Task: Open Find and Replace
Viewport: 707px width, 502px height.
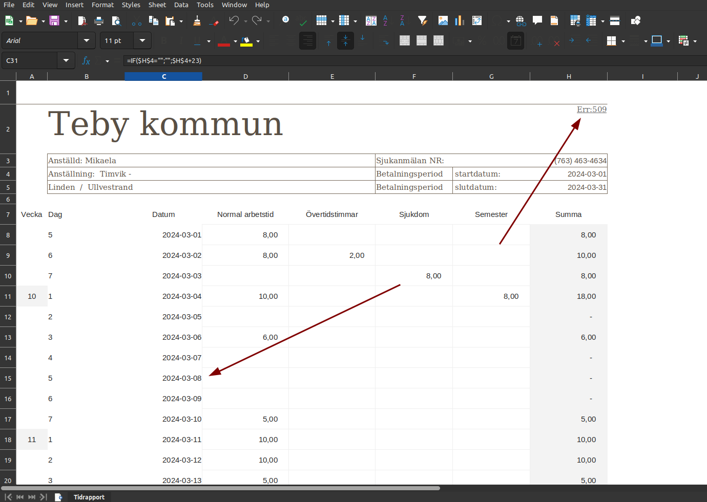Action: point(285,20)
